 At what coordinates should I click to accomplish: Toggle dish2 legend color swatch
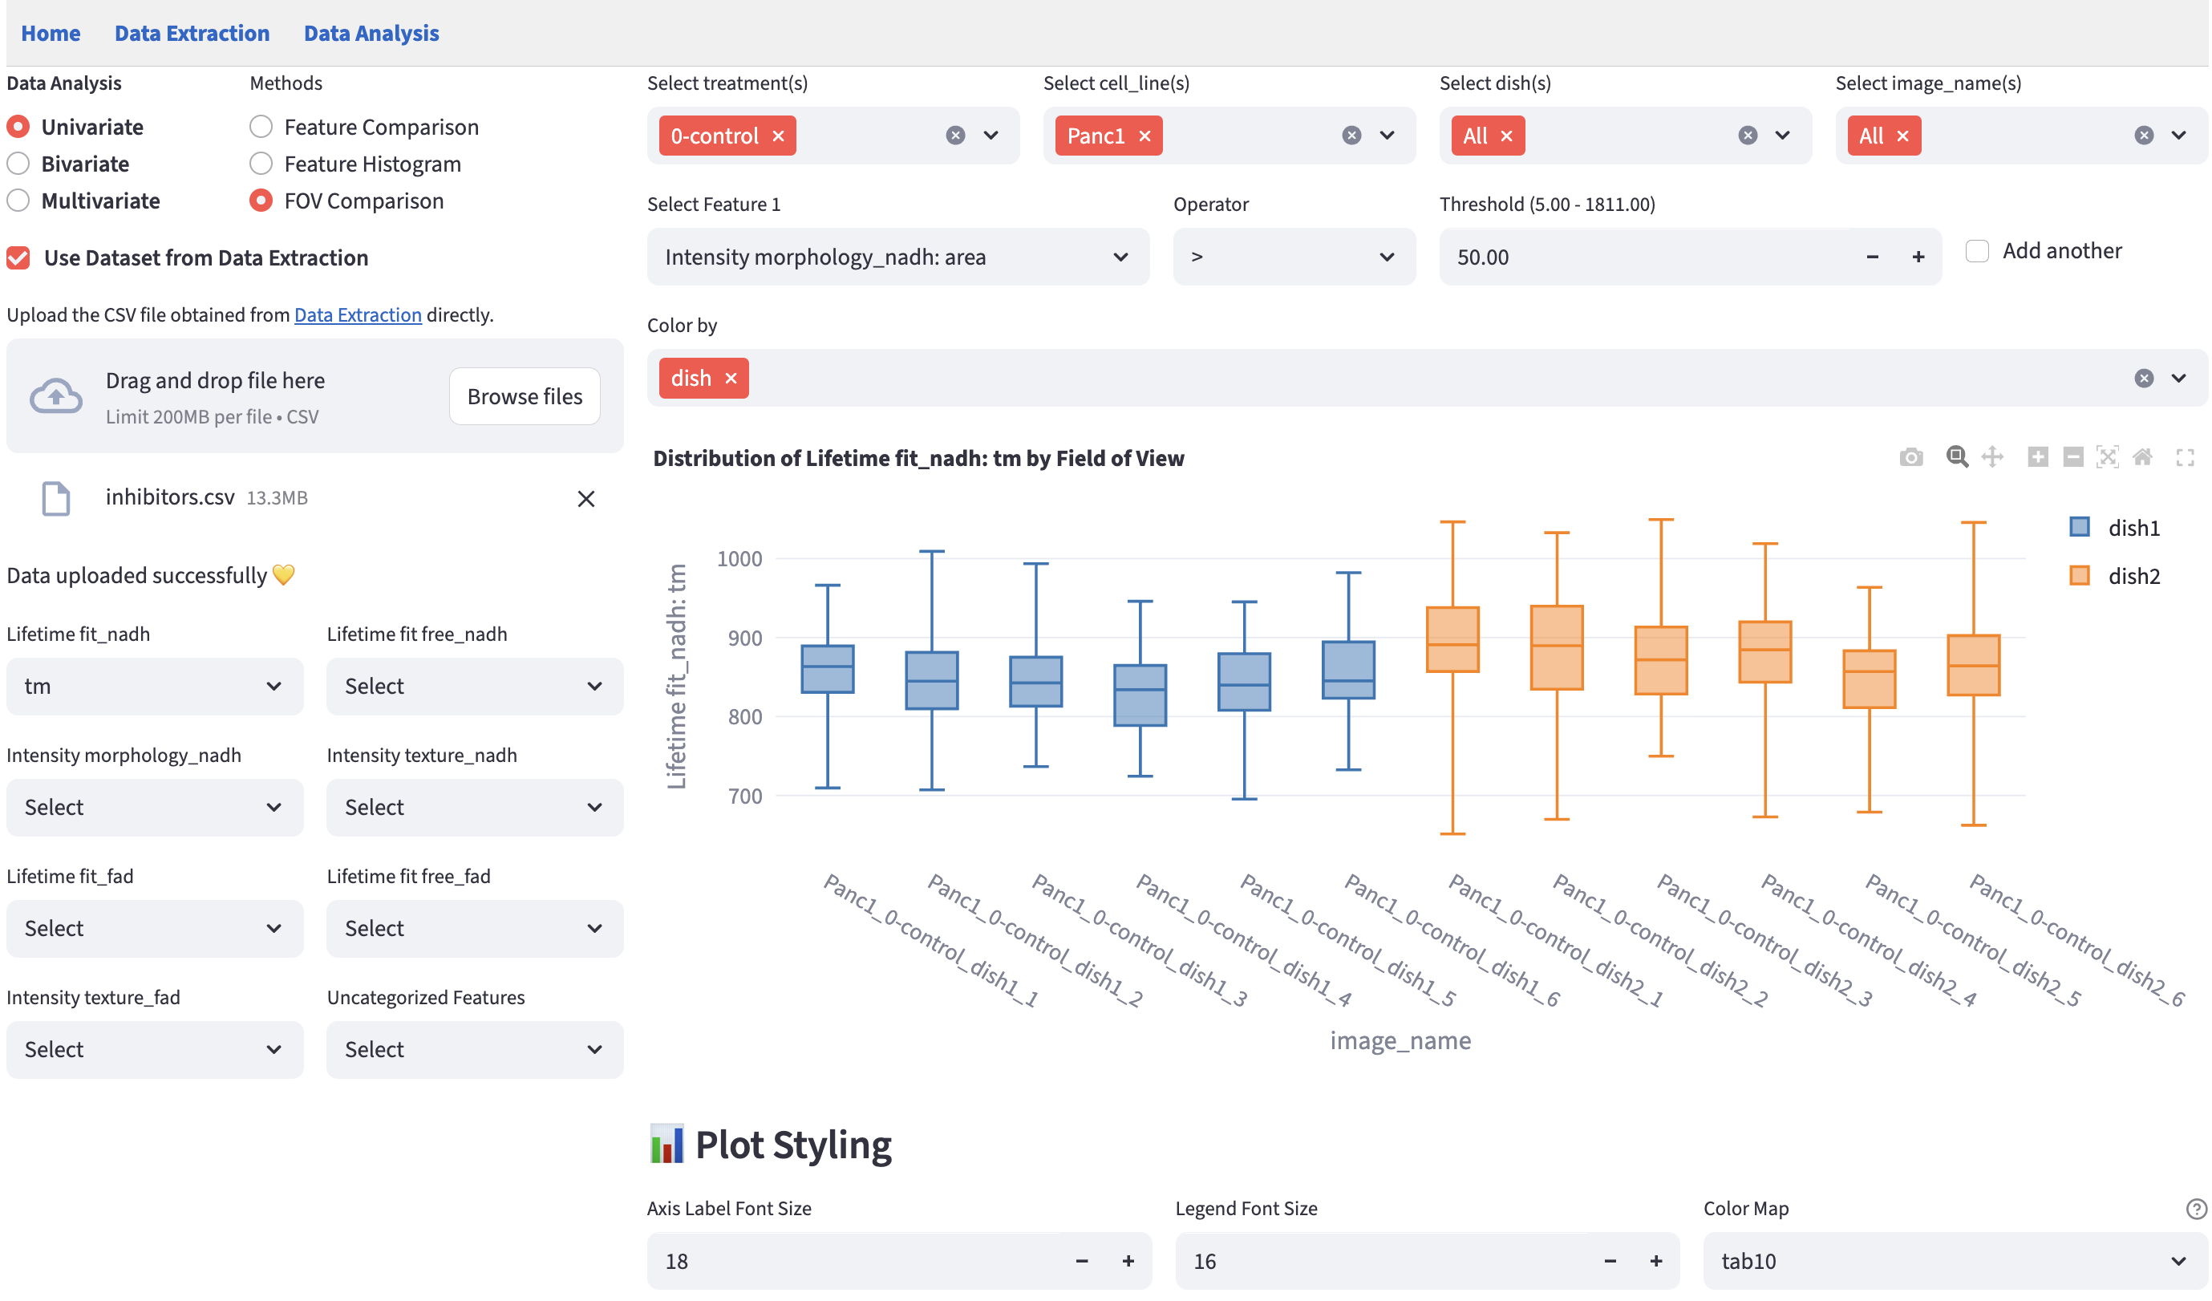pyautogui.click(x=2080, y=576)
